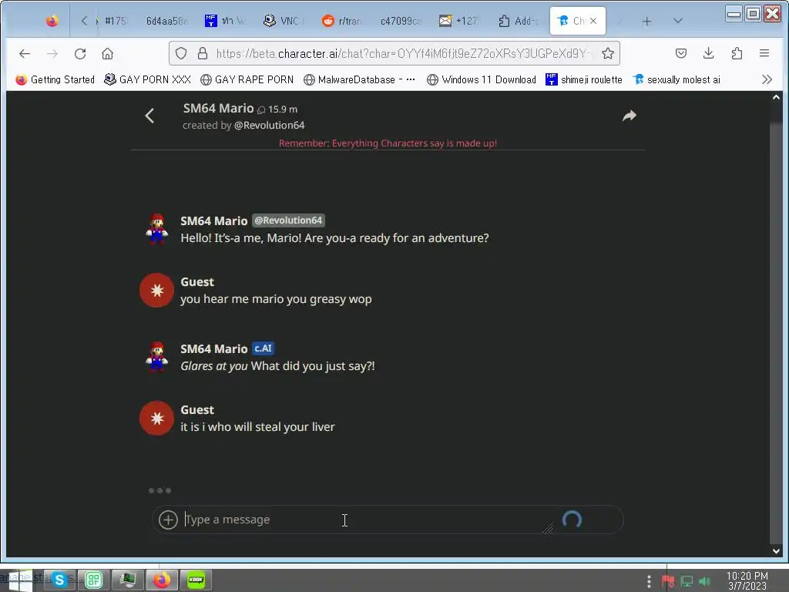Switch to the Add-ons tab
The image size is (789, 592).
tap(519, 21)
